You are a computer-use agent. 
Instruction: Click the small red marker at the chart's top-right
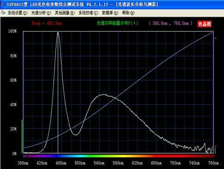click(x=216, y=38)
